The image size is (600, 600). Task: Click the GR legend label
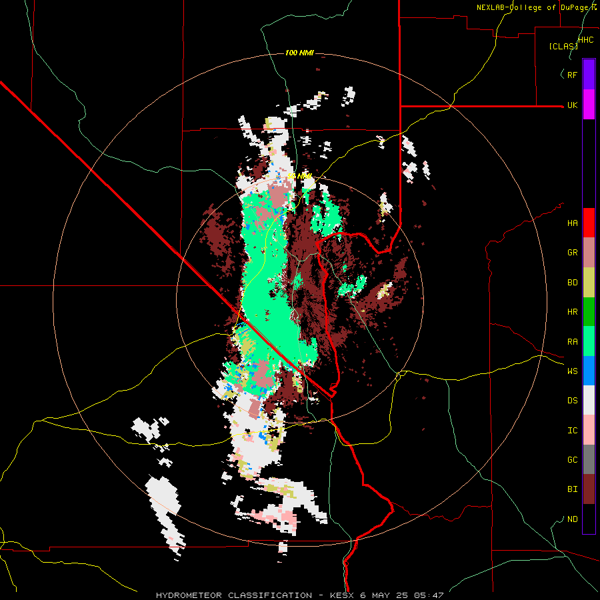572,253
